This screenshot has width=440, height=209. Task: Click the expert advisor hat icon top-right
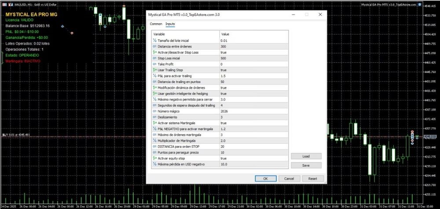420,4
